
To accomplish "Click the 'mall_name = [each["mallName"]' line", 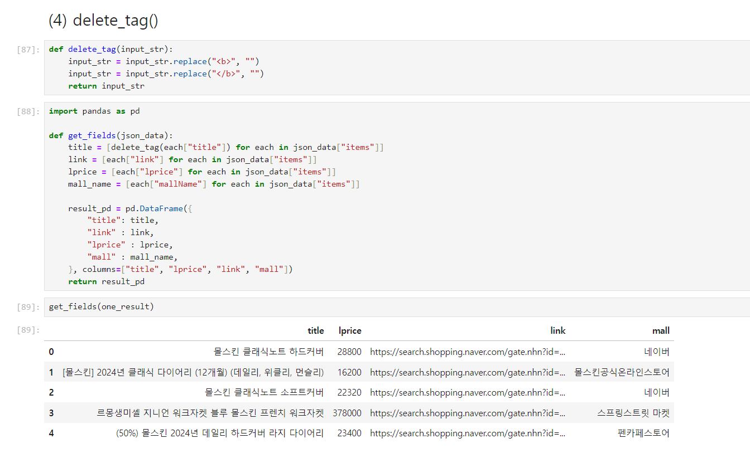I will pos(214,184).
